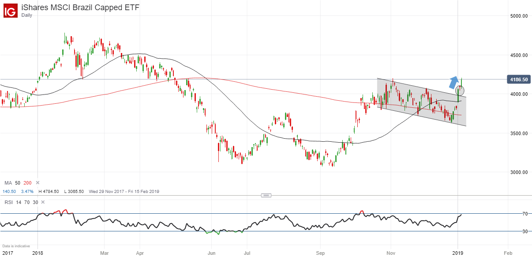Select the 50 period MA value

tap(18, 183)
